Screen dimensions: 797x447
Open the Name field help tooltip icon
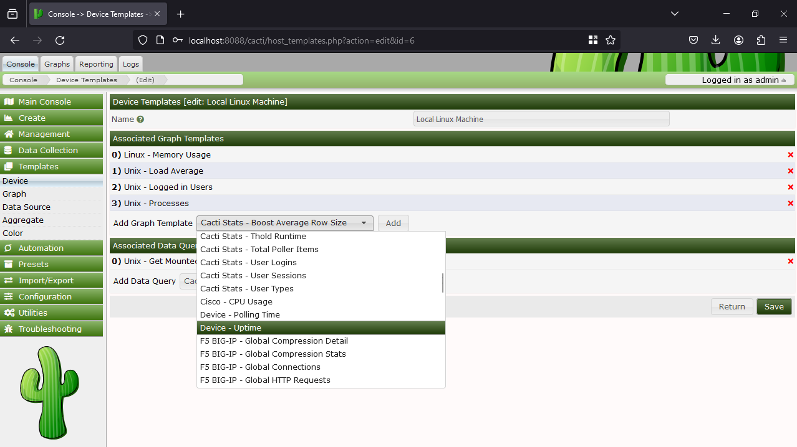[140, 120]
